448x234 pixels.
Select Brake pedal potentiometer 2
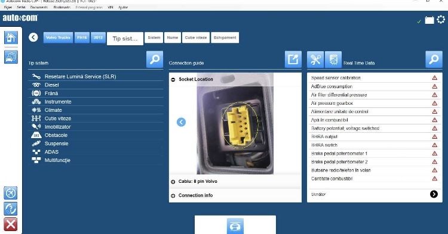pos(375,162)
